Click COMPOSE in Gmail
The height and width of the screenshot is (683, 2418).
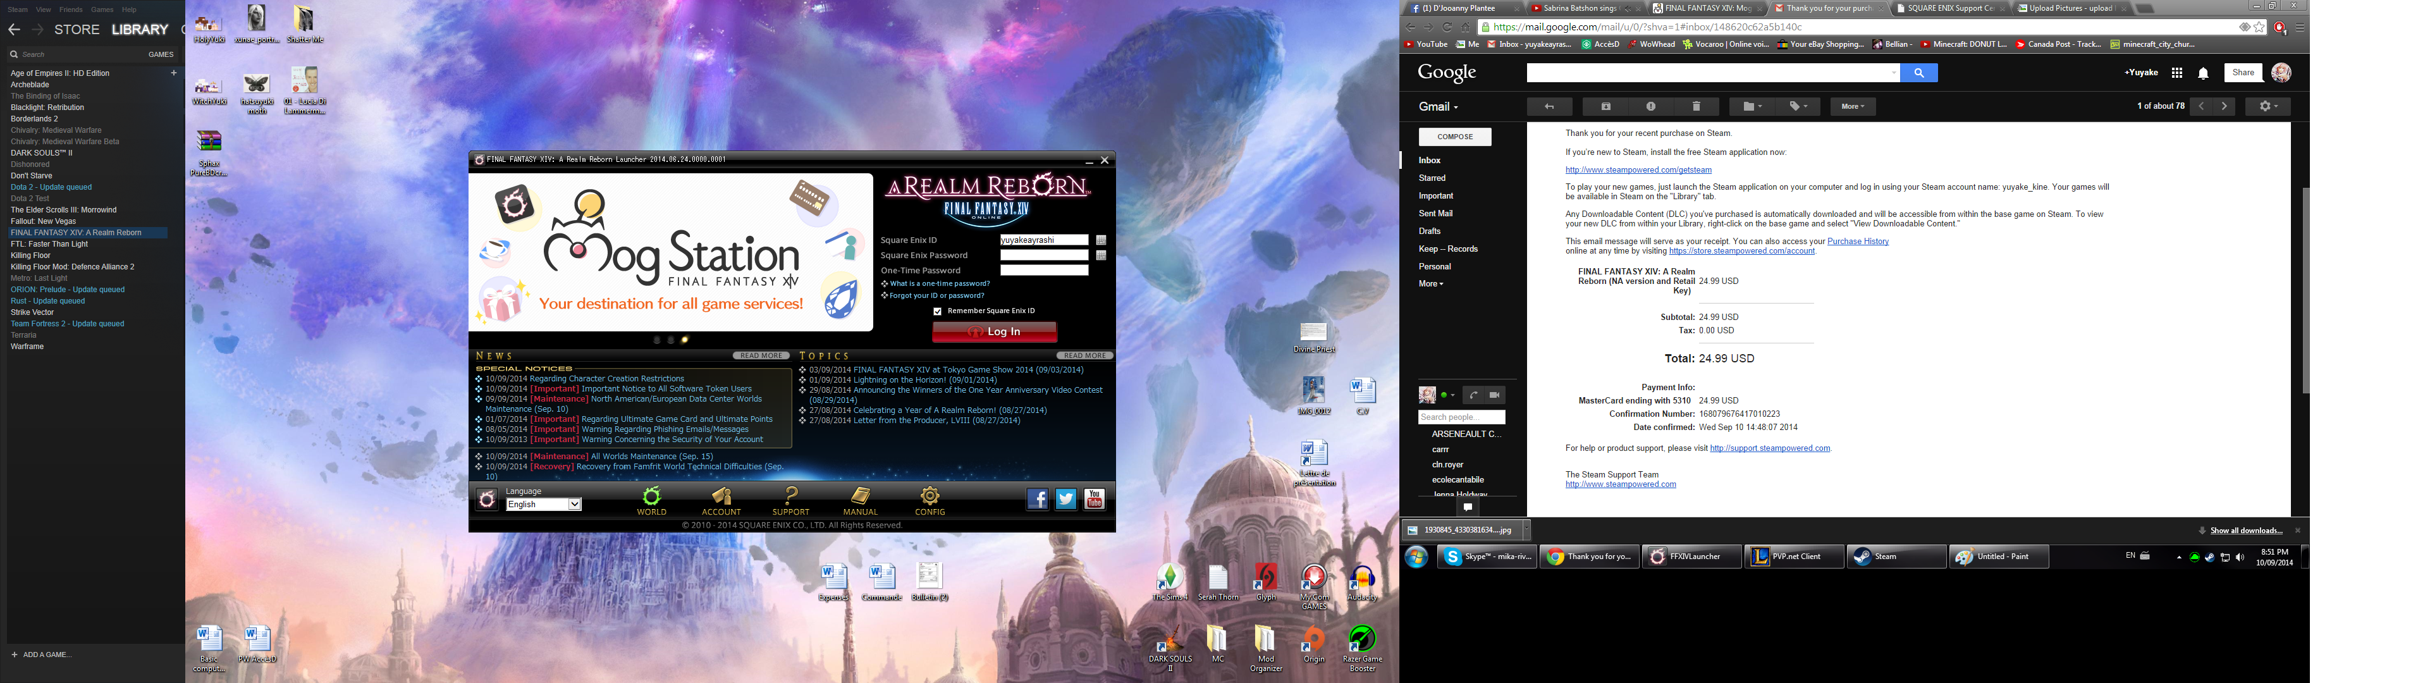[x=1455, y=137]
